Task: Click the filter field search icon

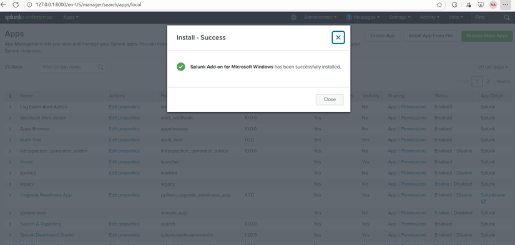Action: 101,67
